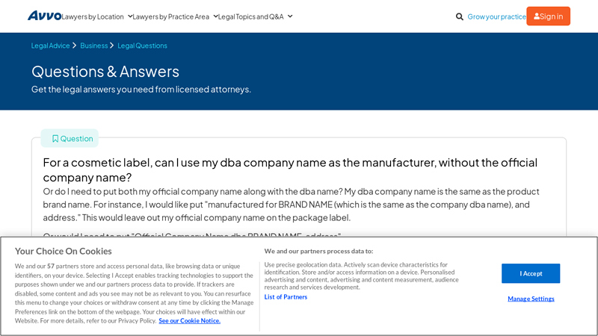The width and height of the screenshot is (598, 336).
Task: Expand chevron next to Lawyers by Location
Action: [x=130, y=16]
